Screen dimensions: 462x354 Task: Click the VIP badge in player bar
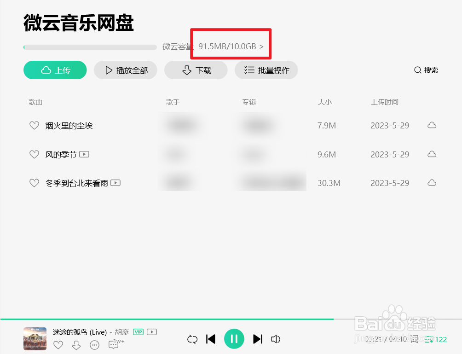click(138, 332)
